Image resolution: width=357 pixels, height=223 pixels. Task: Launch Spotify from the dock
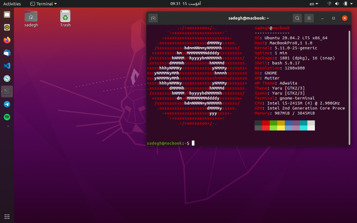click(7, 117)
